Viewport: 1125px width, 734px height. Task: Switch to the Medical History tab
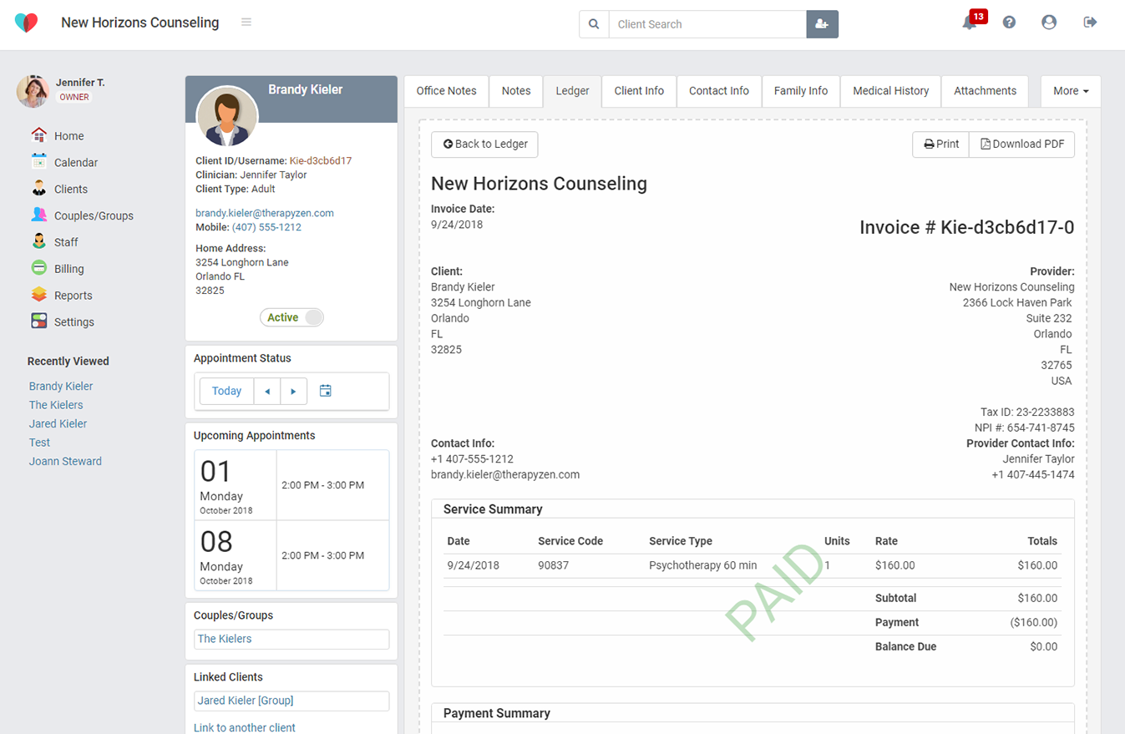pyautogui.click(x=890, y=91)
